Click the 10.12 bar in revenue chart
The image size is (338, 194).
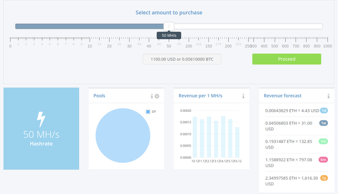[x=195, y=137]
